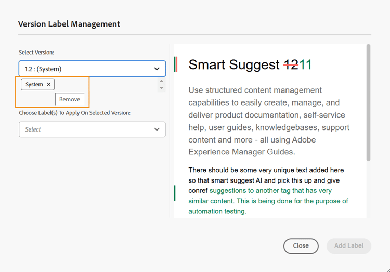
Task: Open the Choose Label(s) Select dropdown
Action: point(92,129)
